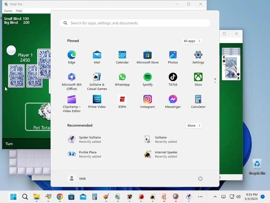
Task: Open the notification badge in the taskbar
Action: (x=263, y=197)
